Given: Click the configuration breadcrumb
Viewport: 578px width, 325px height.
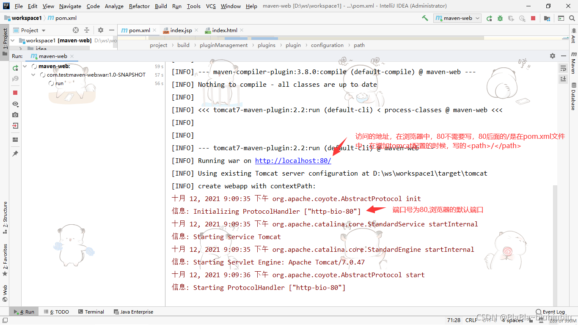Looking at the screenshot, I should pyautogui.click(x=327, y=45).
